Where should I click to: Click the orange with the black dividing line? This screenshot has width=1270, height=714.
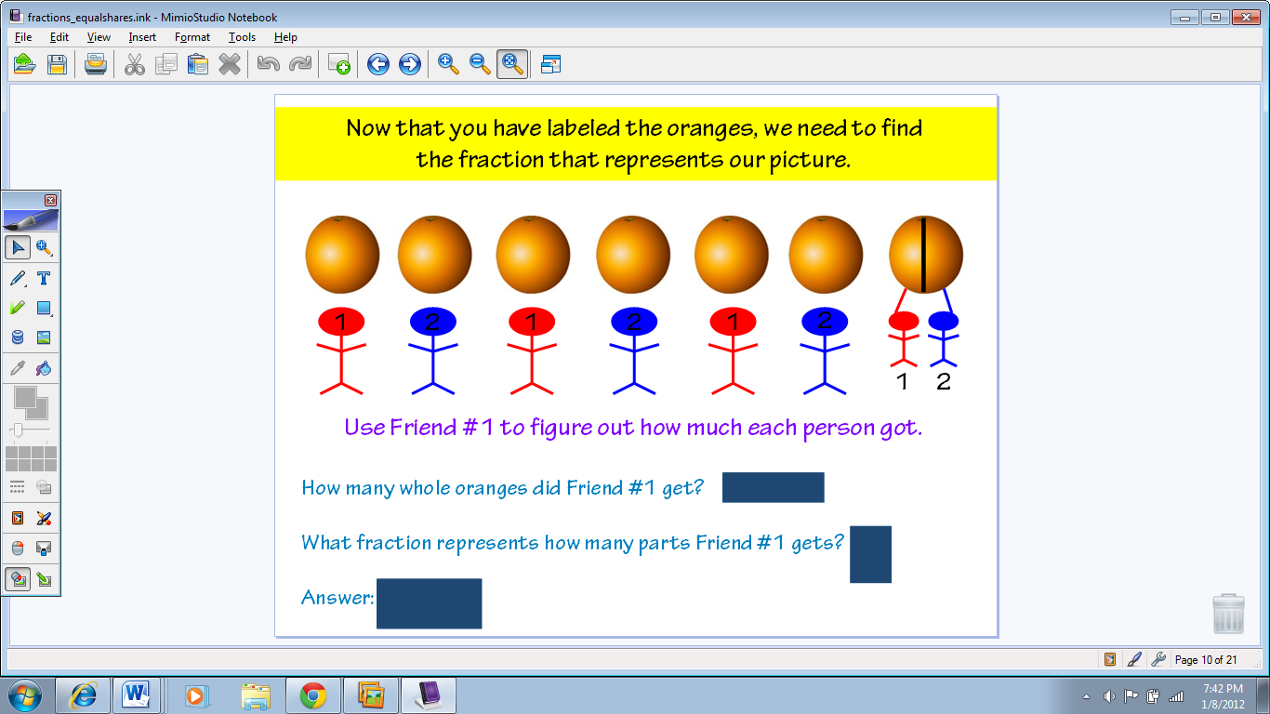point(926,254)
